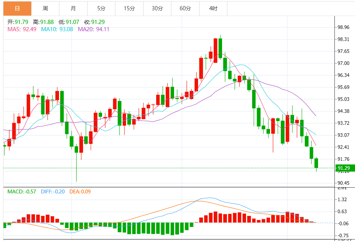This screenshot has height=241, width=355.
Task: Open the 30分 interval tab
Action: point(157,9)
